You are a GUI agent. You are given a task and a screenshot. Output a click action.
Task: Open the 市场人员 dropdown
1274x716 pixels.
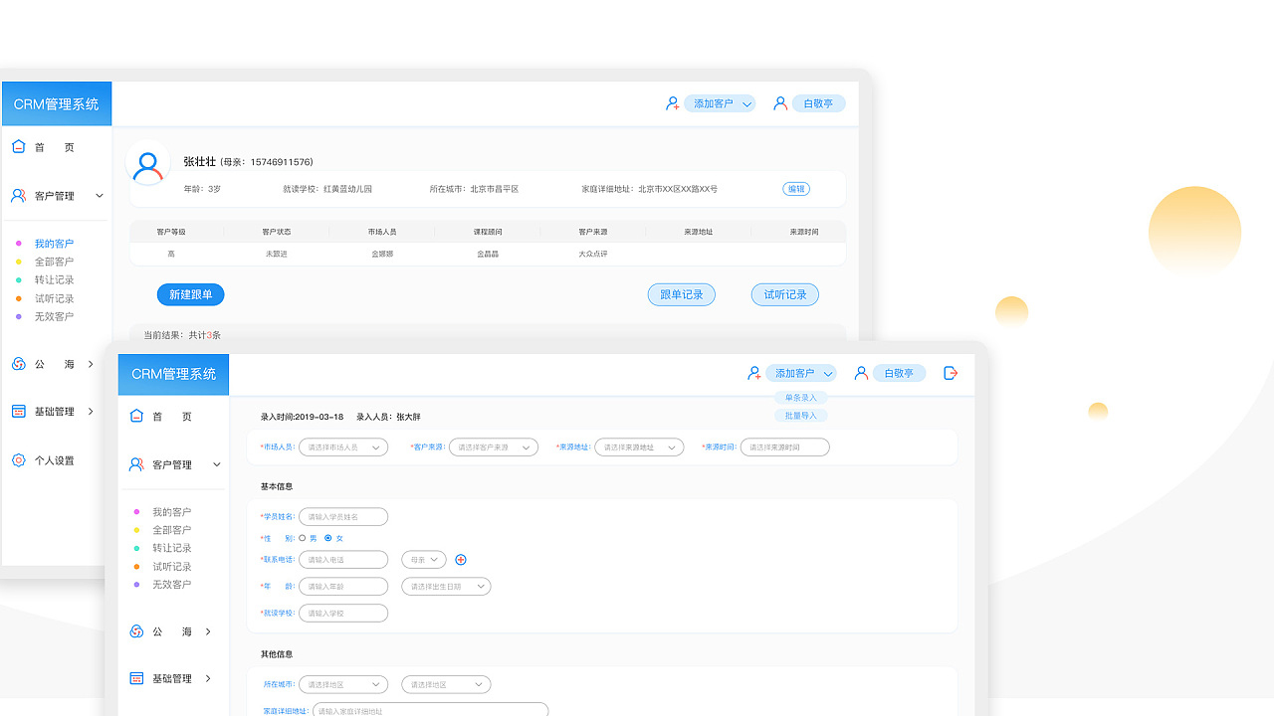[343, 447]
